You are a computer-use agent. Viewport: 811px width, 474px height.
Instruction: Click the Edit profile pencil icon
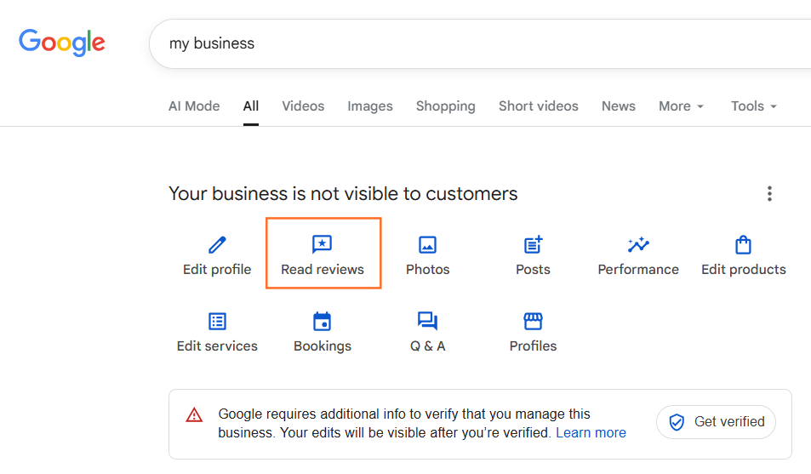pos(217,245)
